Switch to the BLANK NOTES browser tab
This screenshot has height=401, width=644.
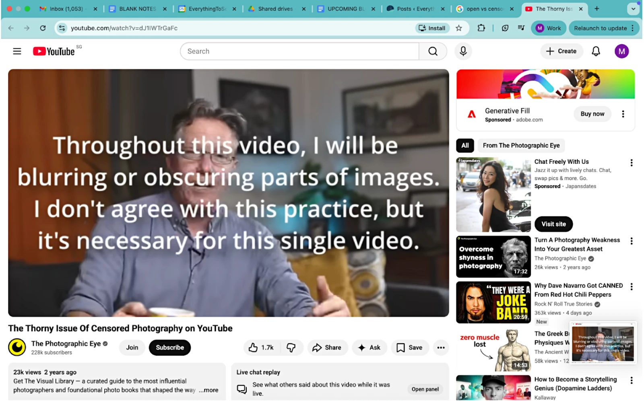tap(137, 9)
